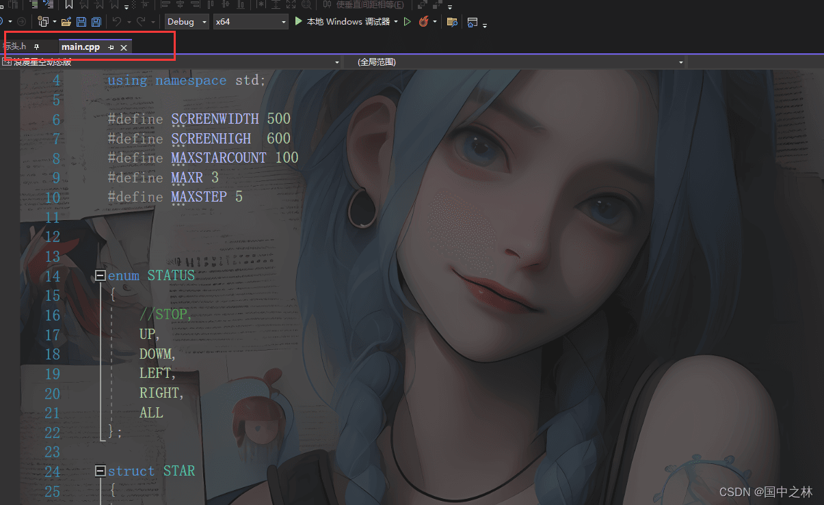Click the ALL enum value

point(151,413)
